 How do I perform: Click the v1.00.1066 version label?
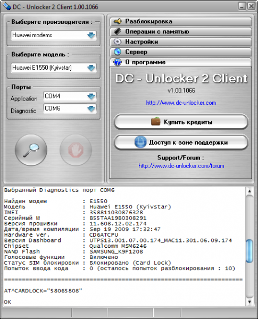click(181, 90)
